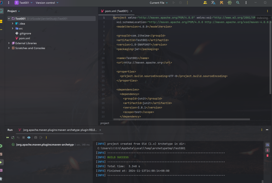
Task: Click the Search Everywhere magnifier icon
Action: tap(238, 3)
